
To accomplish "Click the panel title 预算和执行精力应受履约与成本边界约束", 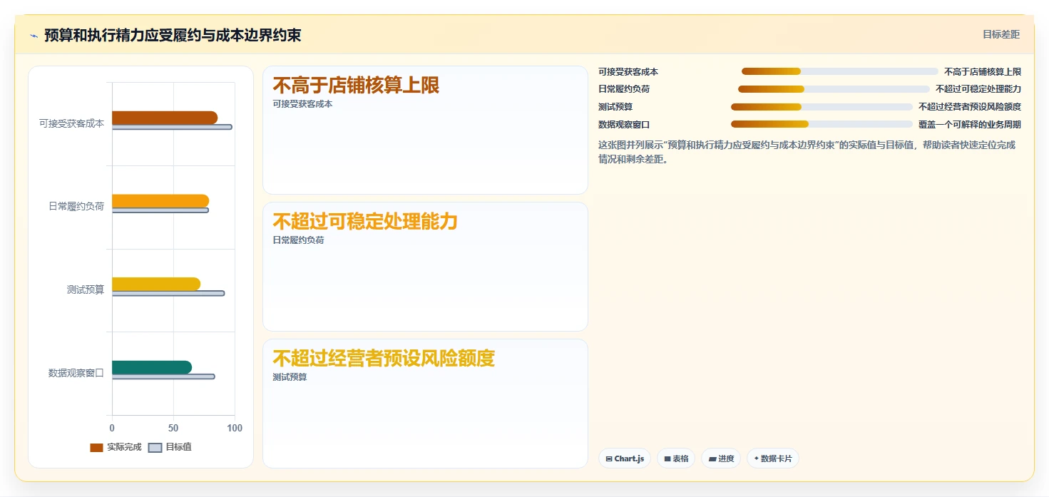I will (173, 36).
